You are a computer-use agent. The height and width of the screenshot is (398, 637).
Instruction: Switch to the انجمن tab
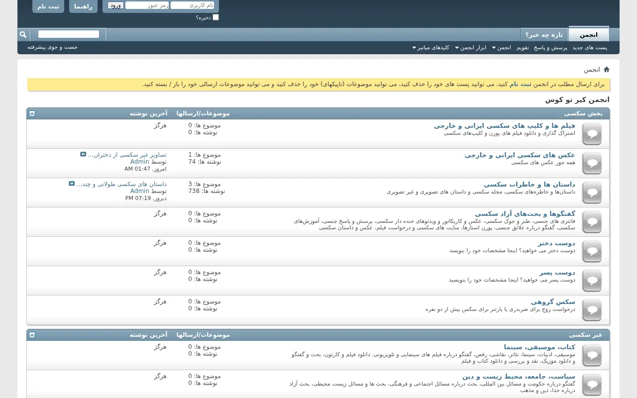[x=589, y=34]
